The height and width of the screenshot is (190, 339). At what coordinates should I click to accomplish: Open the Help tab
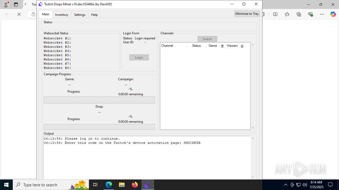(x=94, y=15)
